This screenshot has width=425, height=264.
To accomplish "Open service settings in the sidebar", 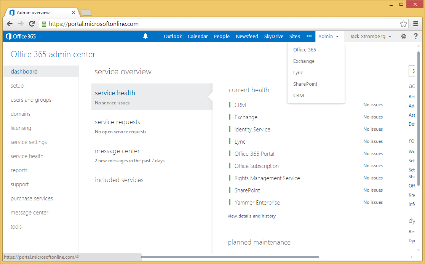I will (29, 142).
